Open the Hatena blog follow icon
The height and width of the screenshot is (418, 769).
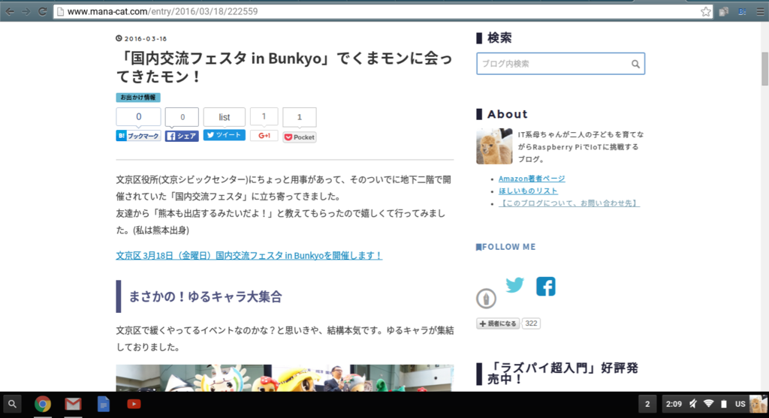coord(486,299)
